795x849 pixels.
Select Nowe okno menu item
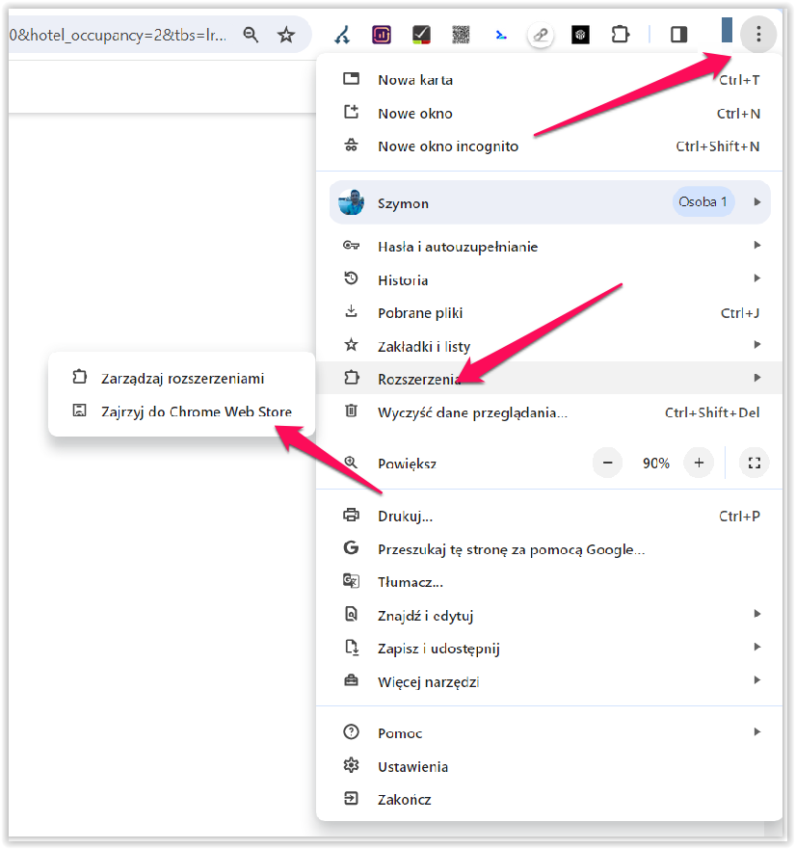pyautogui.click(x=549, y=113)
